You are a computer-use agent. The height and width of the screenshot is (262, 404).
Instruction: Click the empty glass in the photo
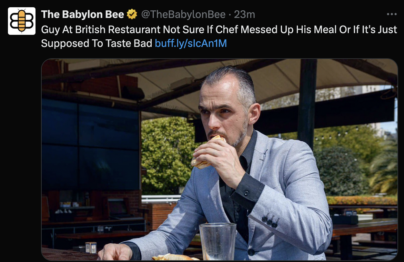click(218, 241)
